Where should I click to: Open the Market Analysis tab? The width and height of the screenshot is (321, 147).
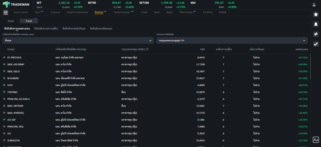[x=122, y=12]
